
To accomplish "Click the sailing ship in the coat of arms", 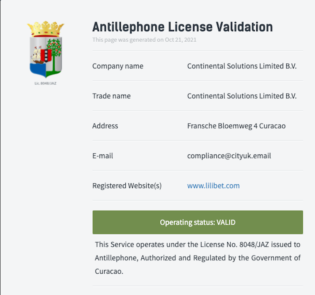I will tap(36, 56).
